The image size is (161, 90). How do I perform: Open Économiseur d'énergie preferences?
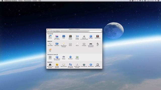pos(64,45)
